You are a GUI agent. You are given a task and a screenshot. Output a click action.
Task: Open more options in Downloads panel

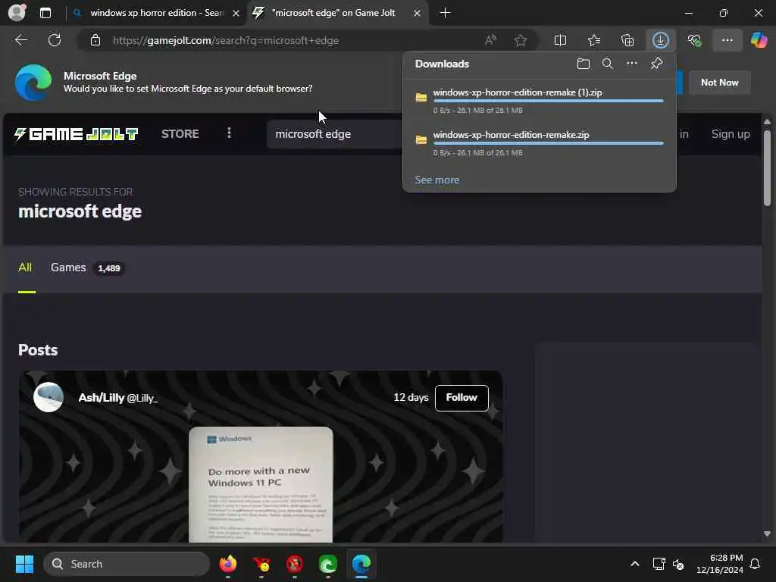(631, 64)
